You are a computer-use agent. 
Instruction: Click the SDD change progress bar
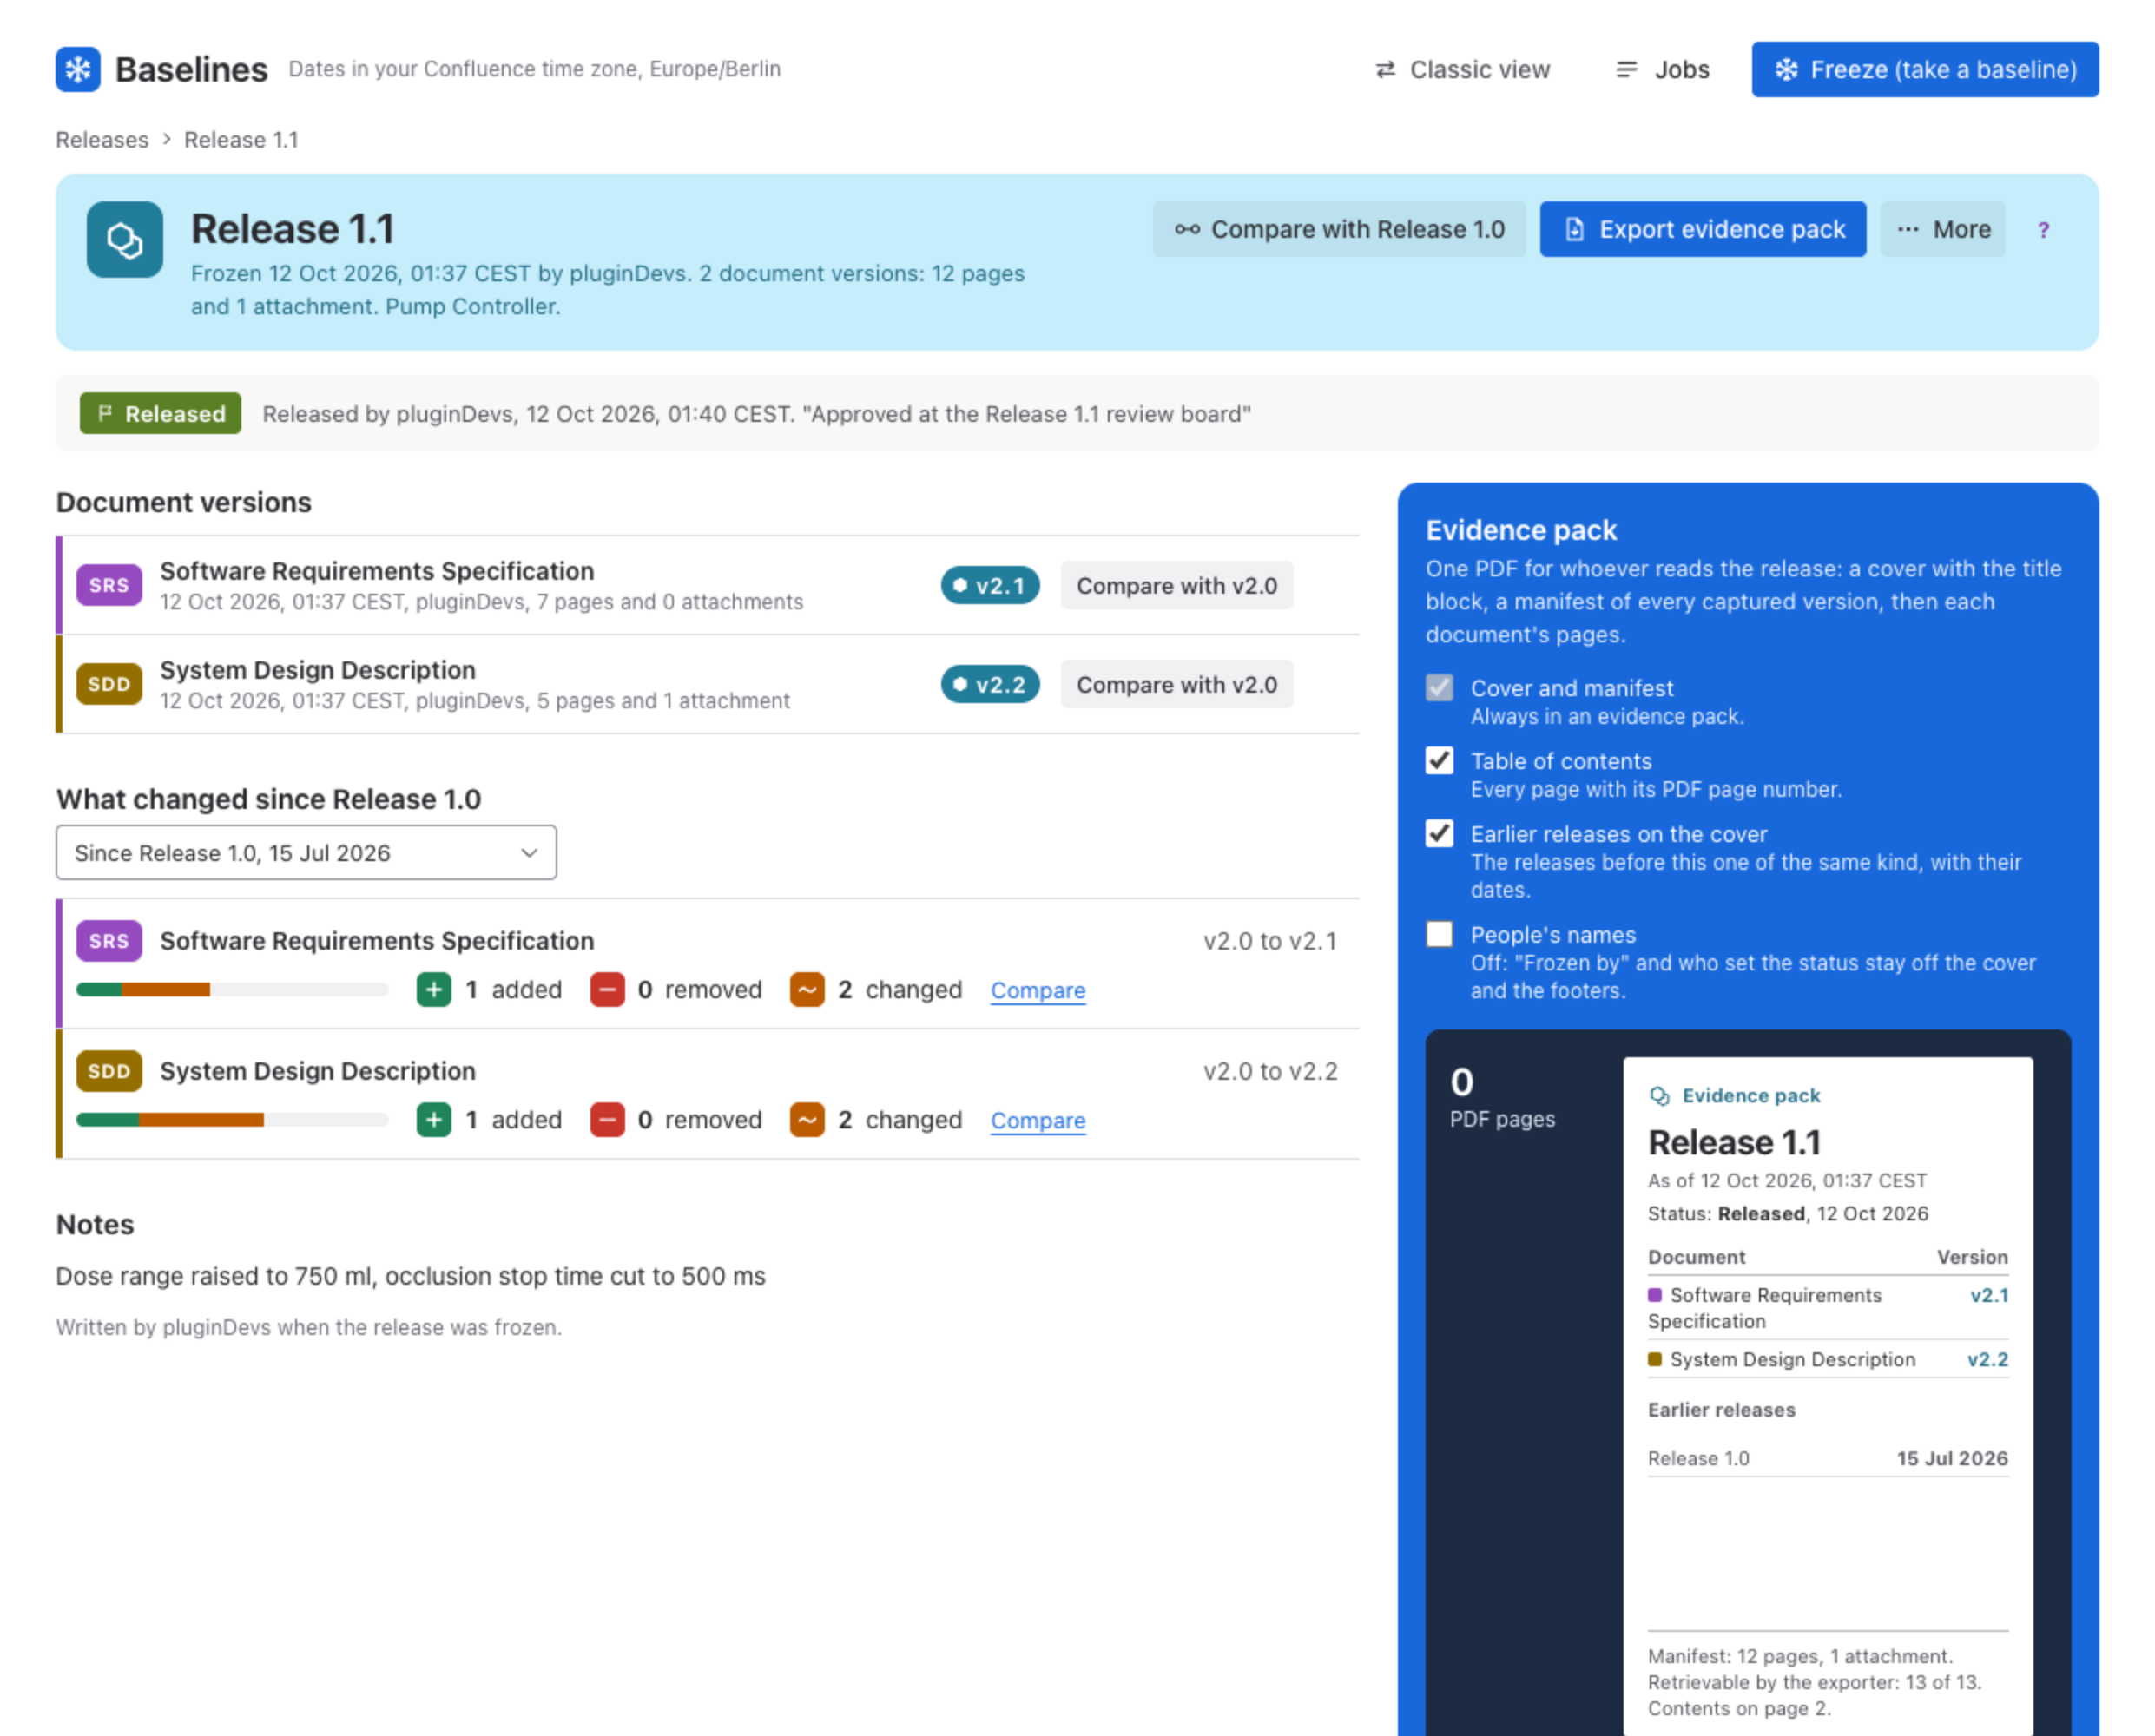click(x=232, y=1120)
